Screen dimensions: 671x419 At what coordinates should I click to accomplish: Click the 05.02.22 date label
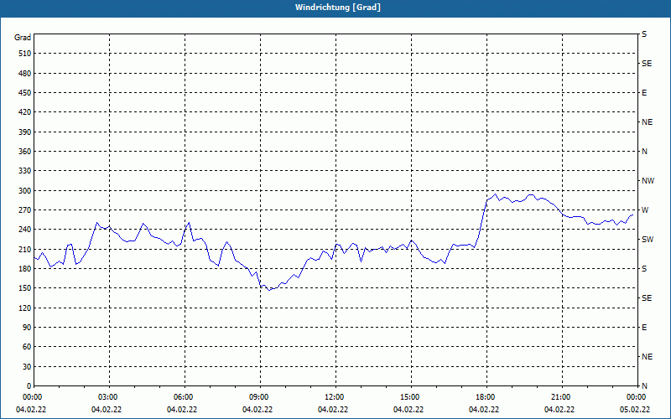[635, 410]
